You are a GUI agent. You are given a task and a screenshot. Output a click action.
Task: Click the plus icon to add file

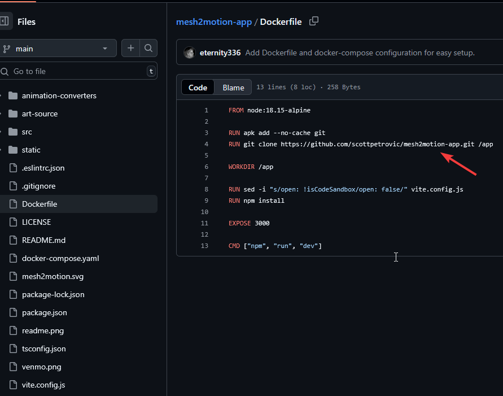(x=130, y=49)
